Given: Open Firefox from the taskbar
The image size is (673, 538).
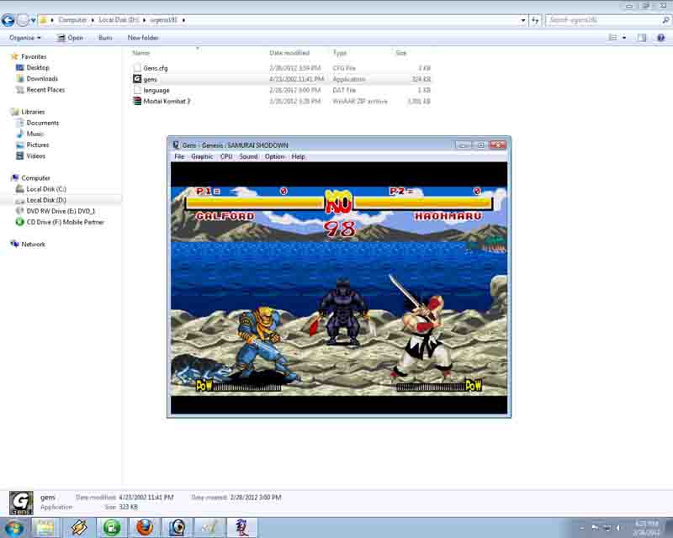Looking at the screenshot, I should tap(145, 527).
